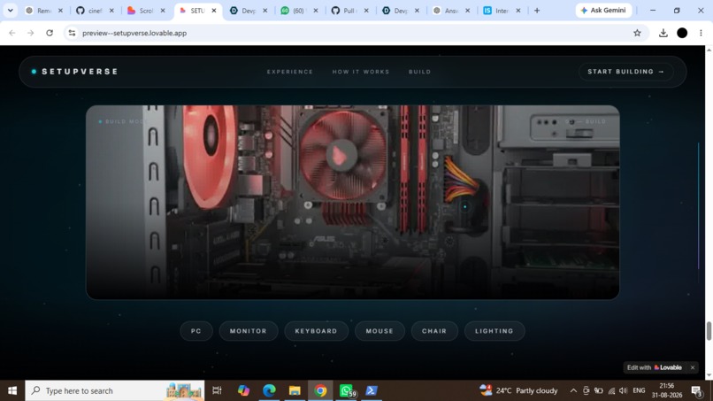This screenshot has height=401, width=713.
Task: Click the glowing hotspot near the cables
Action: [464, 206]
